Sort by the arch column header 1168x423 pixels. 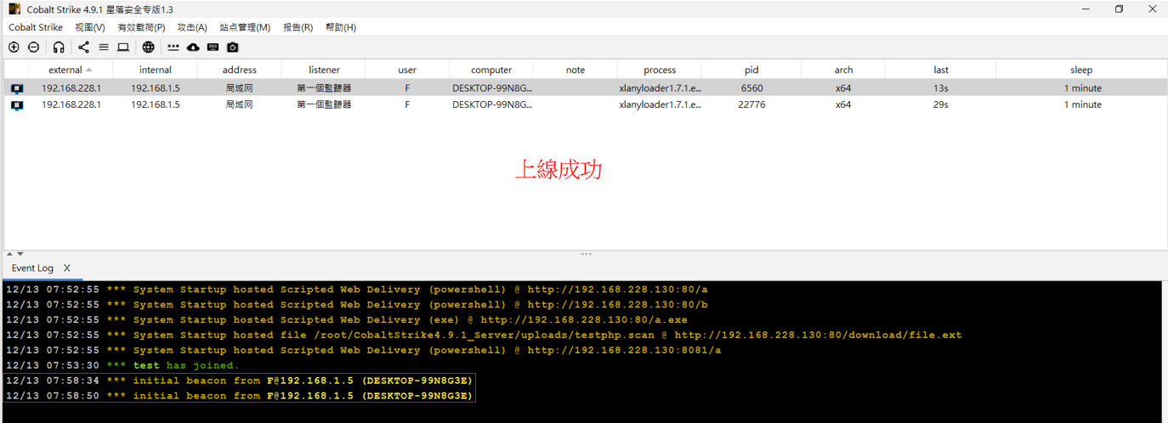(843, 70)
